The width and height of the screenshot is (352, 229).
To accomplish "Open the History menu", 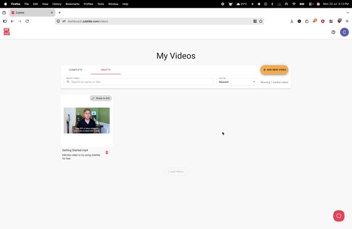I will coord(57,4).
